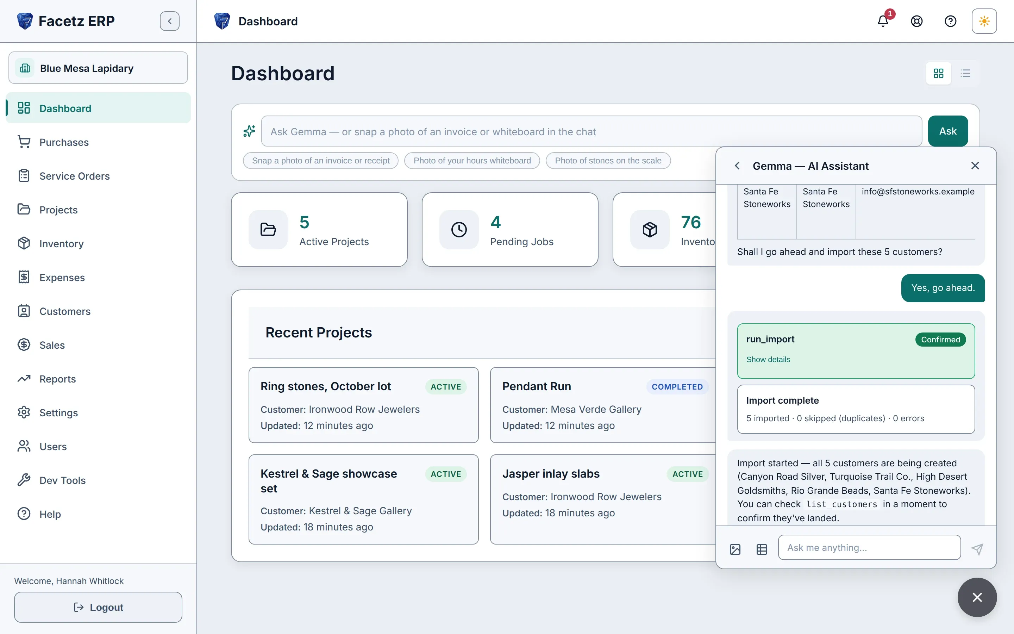1014x634 pixels.
Task: Collapse the sidebar with the chevron button
Action: (x=169, y=21)
